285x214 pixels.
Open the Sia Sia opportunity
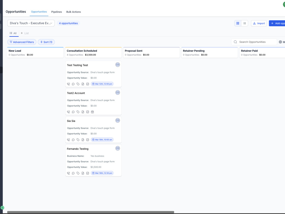71,121
